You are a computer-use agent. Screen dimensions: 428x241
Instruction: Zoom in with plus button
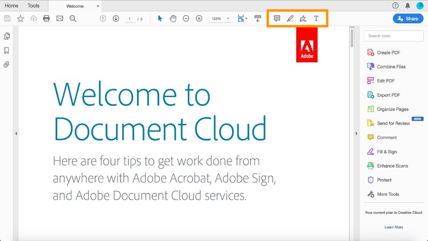pyautogui.click(x=199, y=19)
